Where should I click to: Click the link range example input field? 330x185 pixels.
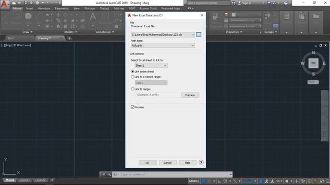click(157, 95)
